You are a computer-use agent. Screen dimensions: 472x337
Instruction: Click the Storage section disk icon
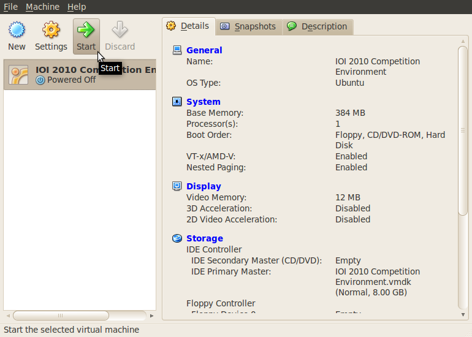pos(177,238)
